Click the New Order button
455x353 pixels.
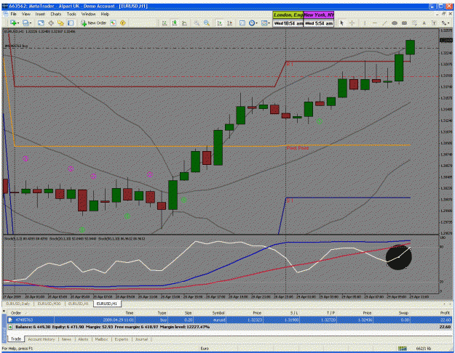(x=93, y=23)
